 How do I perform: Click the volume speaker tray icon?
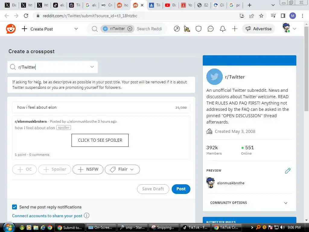[x=282, y=227]
